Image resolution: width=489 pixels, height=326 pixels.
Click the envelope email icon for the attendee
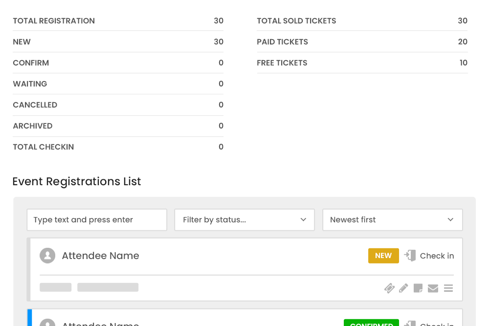433,288
